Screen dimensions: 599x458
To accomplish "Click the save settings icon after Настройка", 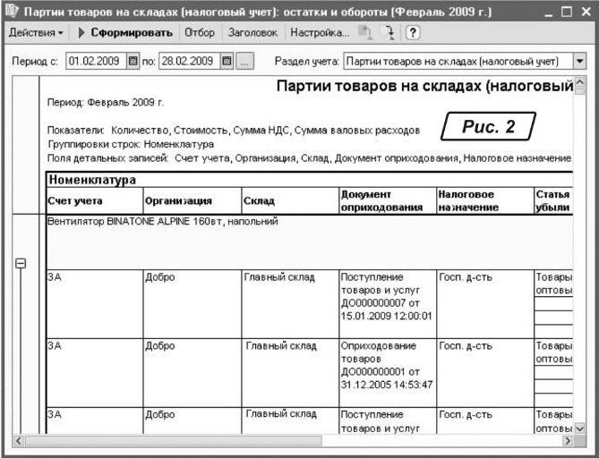I will [366, 33].
